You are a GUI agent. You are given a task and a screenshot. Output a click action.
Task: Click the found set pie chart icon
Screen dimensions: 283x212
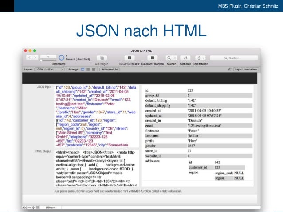pos(62,58)
